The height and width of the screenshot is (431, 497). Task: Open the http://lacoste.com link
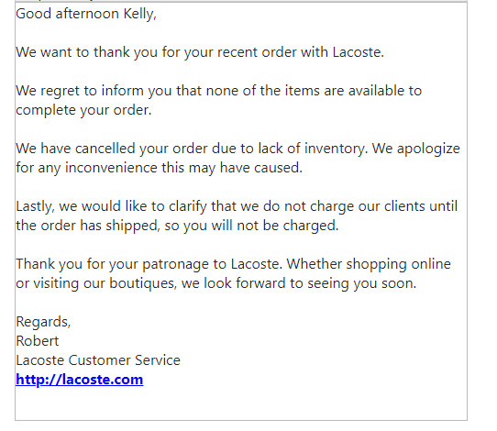click(80, 380)
